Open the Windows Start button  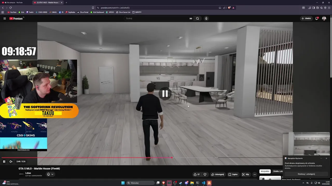pyautogui.click(x=123, y=183)
